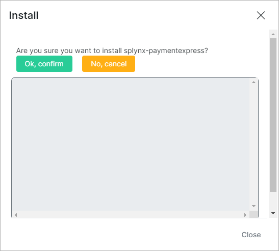Click dialog scrollbar track below the thumb
This screenshot has width=279, height=251.
click(x=273, y=200)
